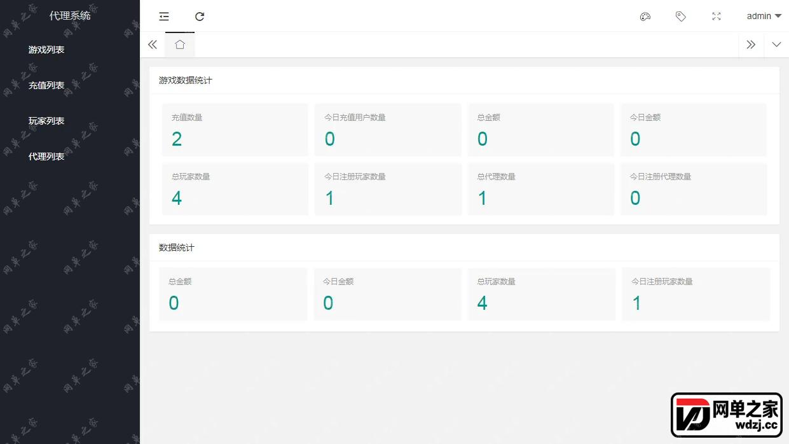This screenshot has width=789, height=444.
Task: Click the 今日充值用户数量 stat card
Action: pos(388,130)
